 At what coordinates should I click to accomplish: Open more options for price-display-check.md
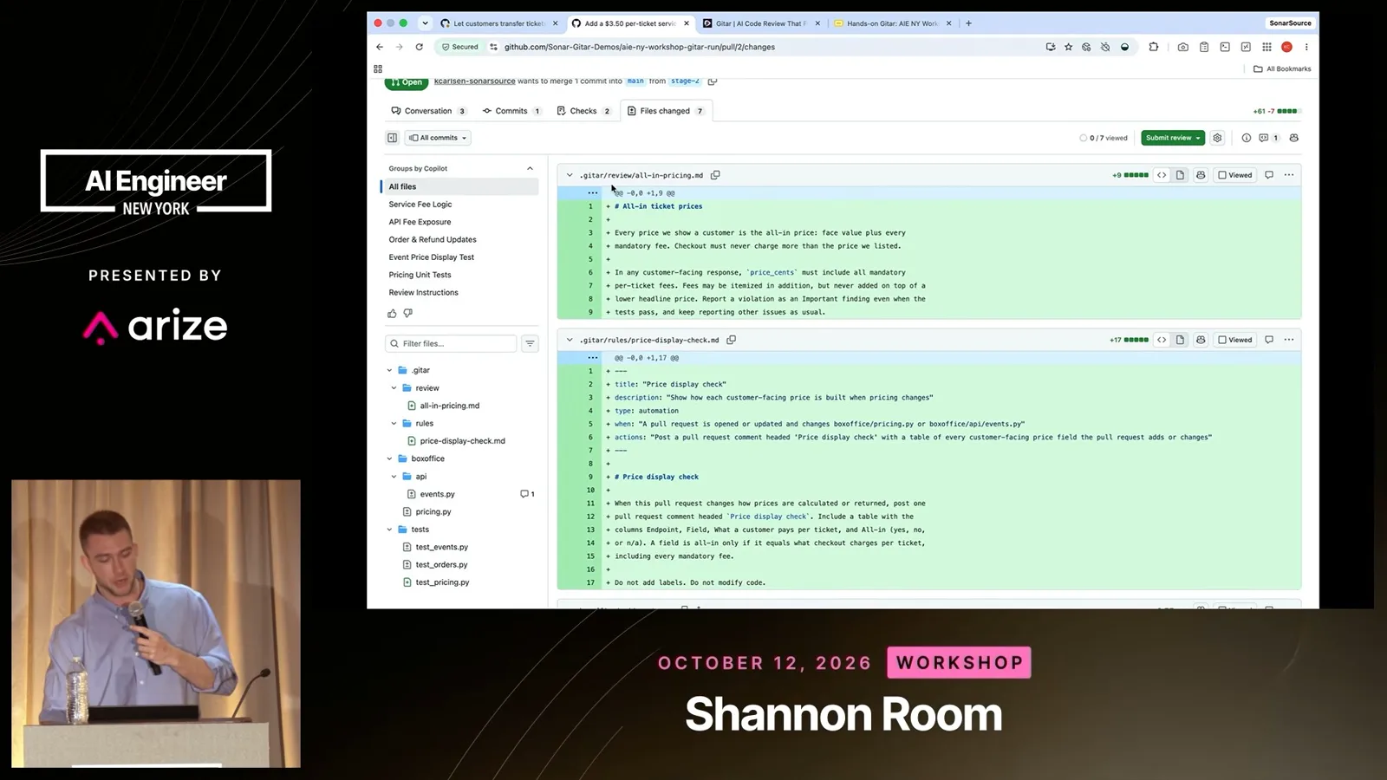[1289, 340]
